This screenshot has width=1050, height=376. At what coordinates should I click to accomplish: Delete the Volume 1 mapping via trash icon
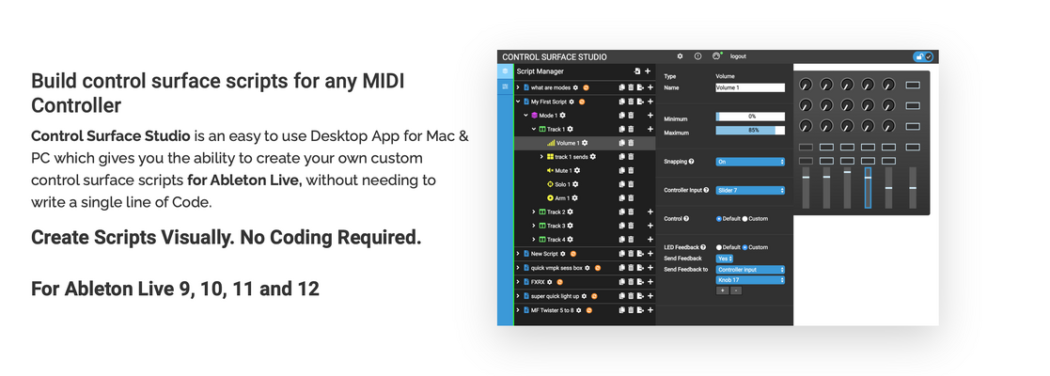pos(631,143)
